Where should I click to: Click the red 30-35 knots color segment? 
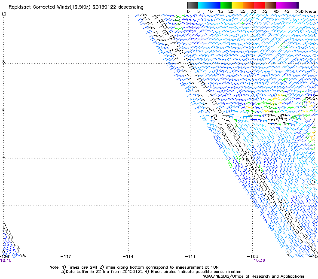[x=260, y=5]
